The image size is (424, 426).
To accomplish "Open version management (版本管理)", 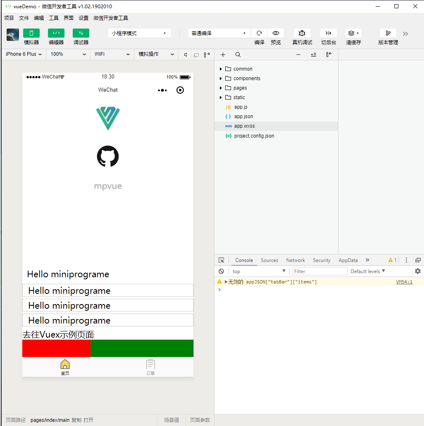I will click(x=388, y=33).
